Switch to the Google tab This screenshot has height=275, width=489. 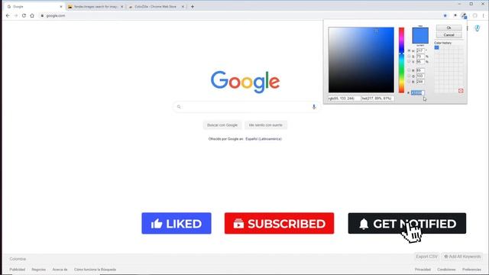(34, 7)
